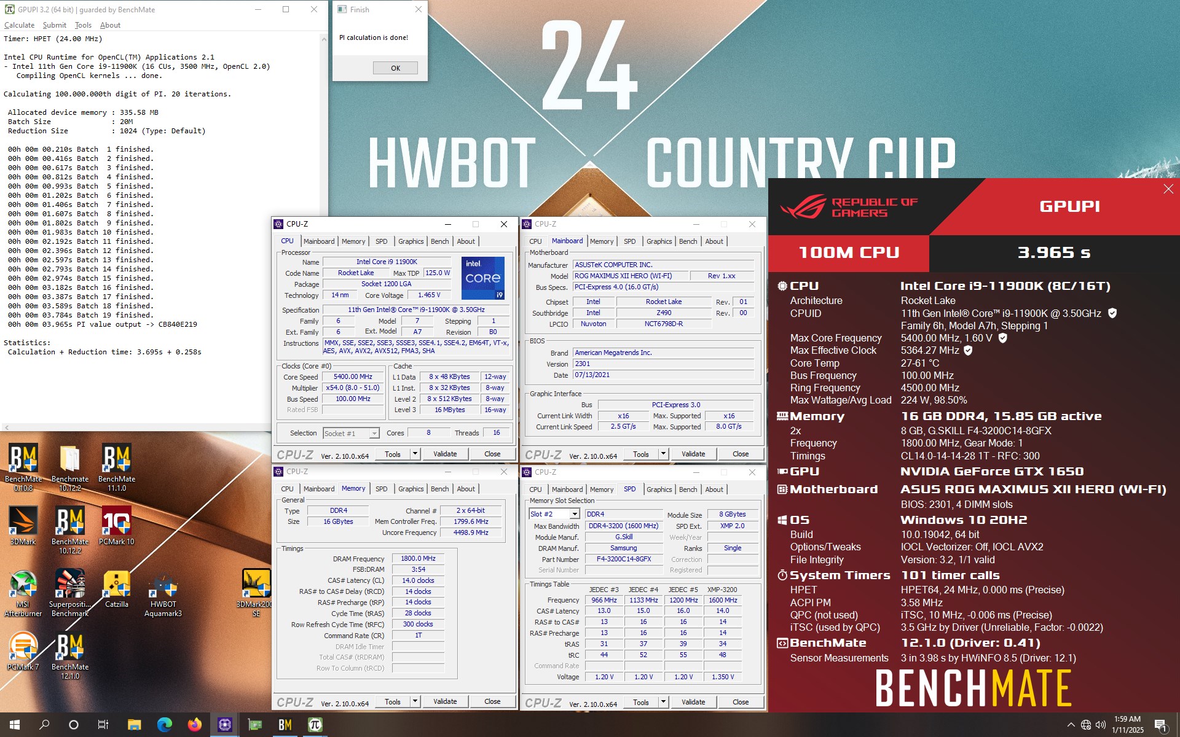The image size is (1180, 737).
Task: Open the Submit menu in GPUPI
Action: pos(54,25)
